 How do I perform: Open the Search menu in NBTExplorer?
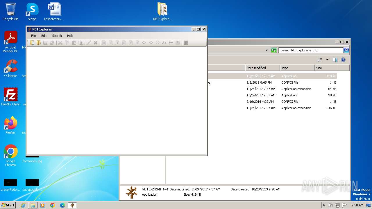coord(57,36)
